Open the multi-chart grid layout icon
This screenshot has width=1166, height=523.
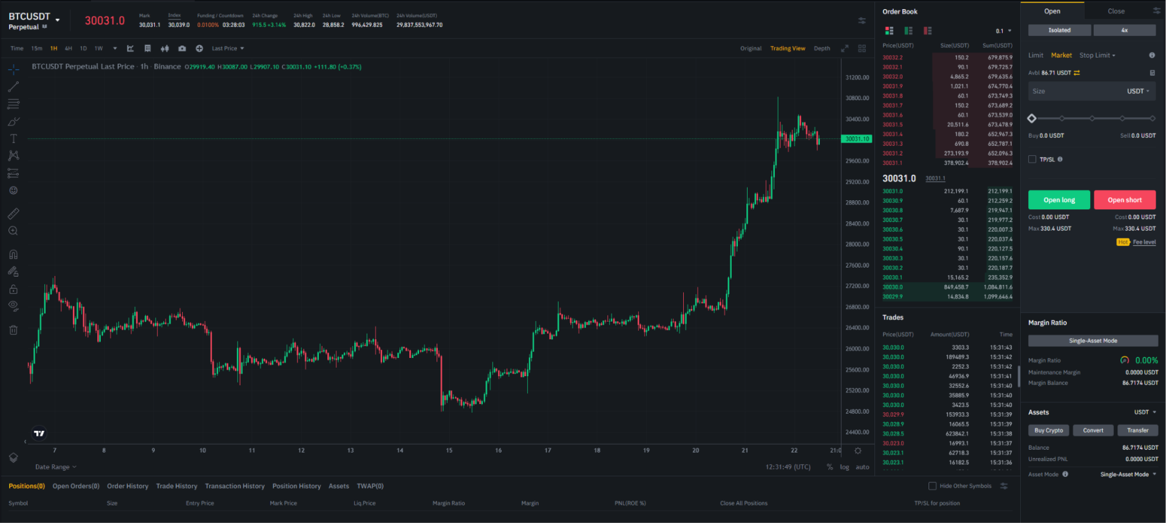pos(862,49)
